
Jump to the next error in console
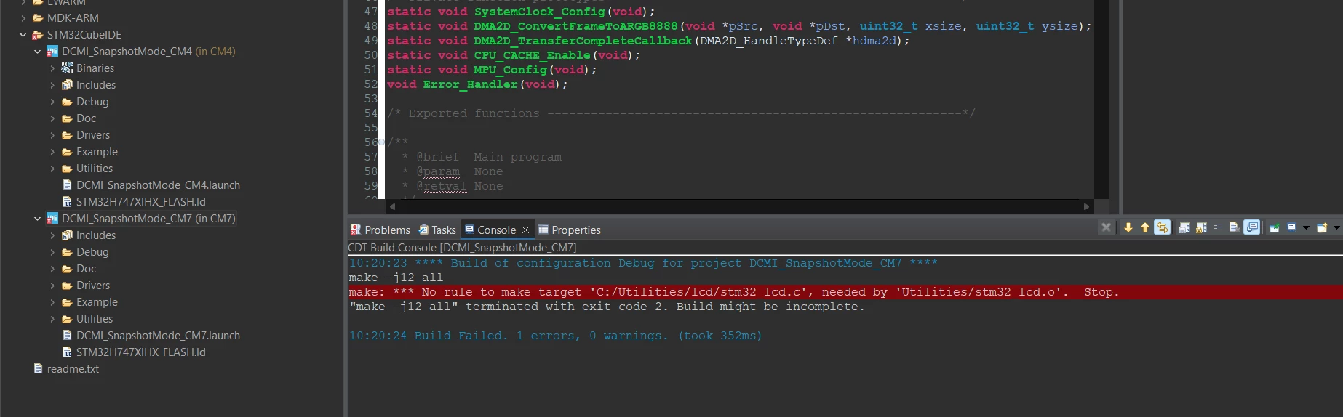click(1128, 227)
